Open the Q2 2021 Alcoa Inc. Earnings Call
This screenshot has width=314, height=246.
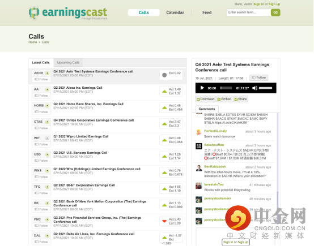tap(78, 88)
